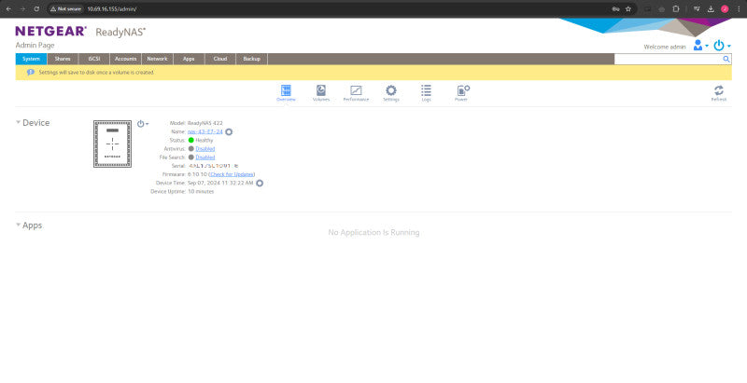Image resolution: width=747 pixels, height=383 pixels.
Task: Click the firmware version 6.10.10 text
Action: coord(197,174)
